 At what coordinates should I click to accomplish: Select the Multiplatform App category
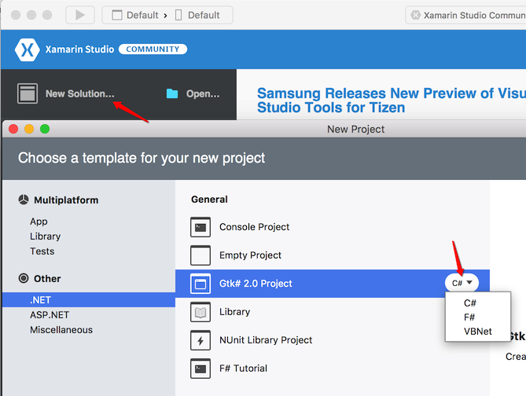click(x=39, y=222)
